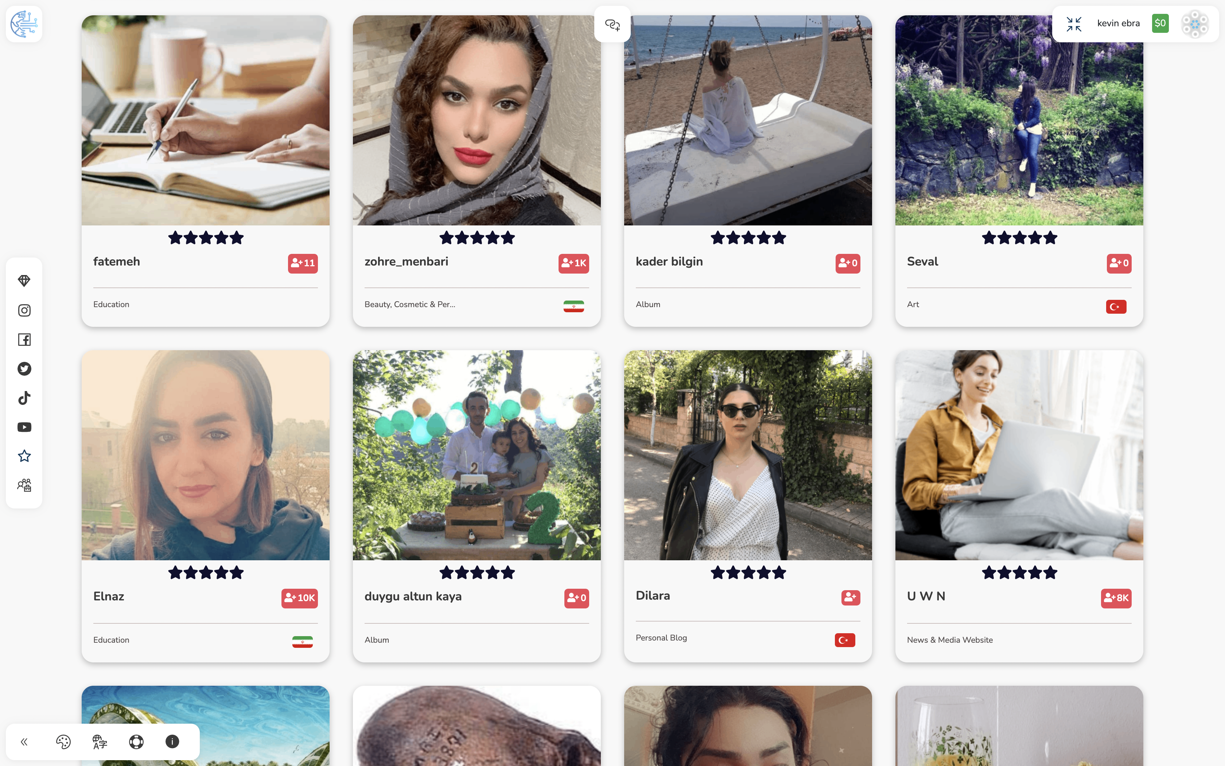The height and width of the screenshot is (766, 1225).
Task: Click the Iran flag on zohre_menbari's card
Action: 573,306
